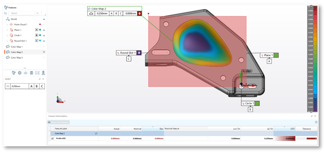Toggle visibility of Plane 1
Viewport: 324px width, 152px height.
[x=44, y=30]
